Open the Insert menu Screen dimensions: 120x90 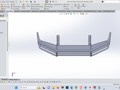tap(3, 2)
